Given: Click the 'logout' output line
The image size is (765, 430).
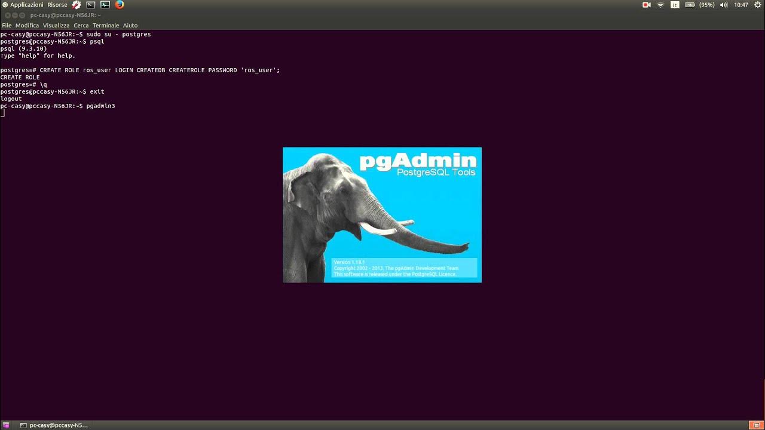Looking at the screenshot, I should [x=11, y=99].
